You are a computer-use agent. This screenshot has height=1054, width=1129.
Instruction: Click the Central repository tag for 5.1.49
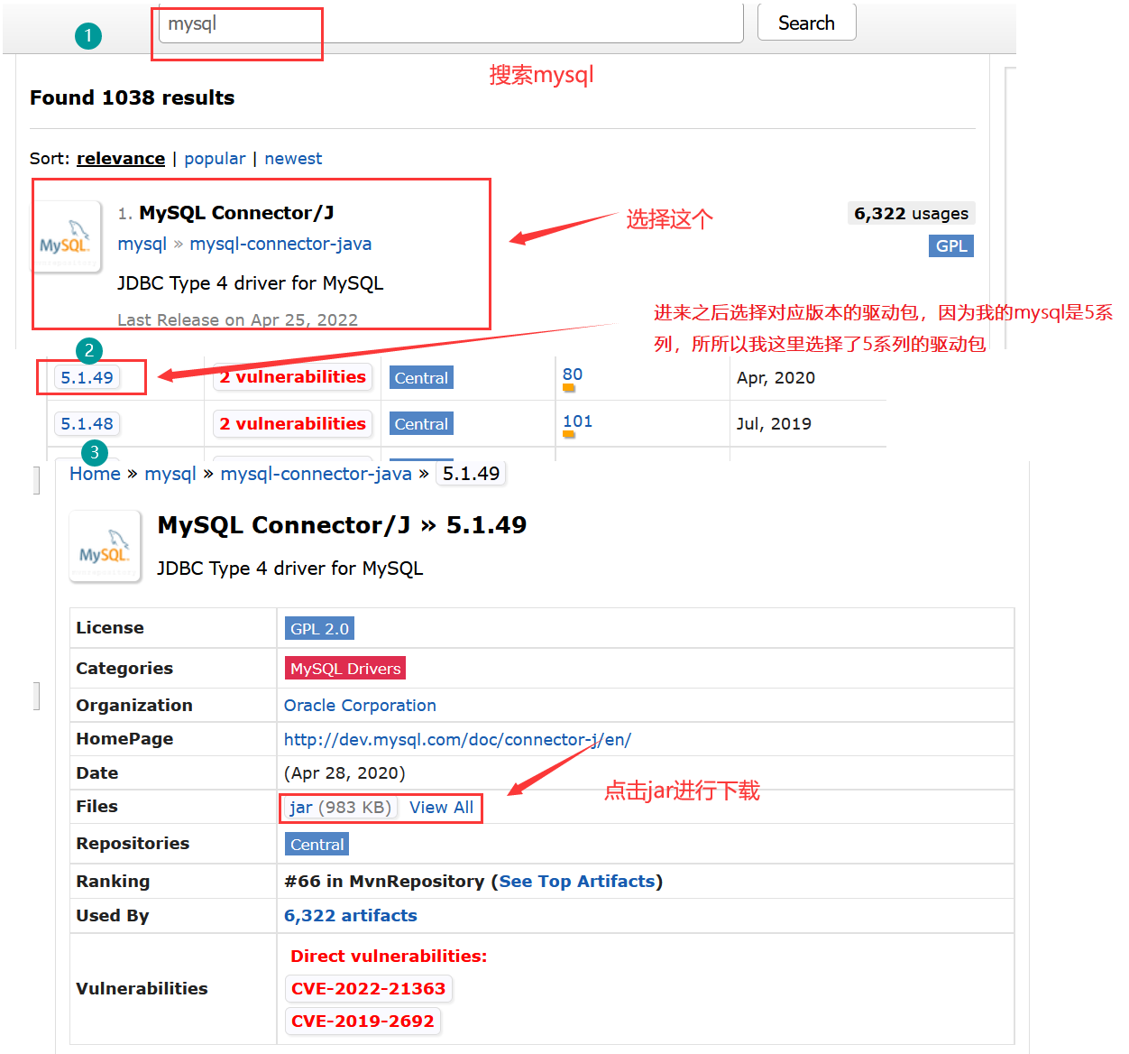pos(421,378)
